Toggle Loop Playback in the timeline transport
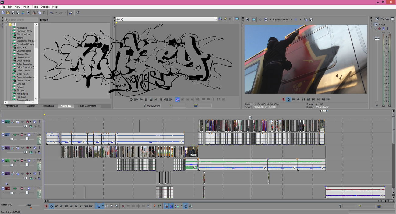 coord(51,206)
